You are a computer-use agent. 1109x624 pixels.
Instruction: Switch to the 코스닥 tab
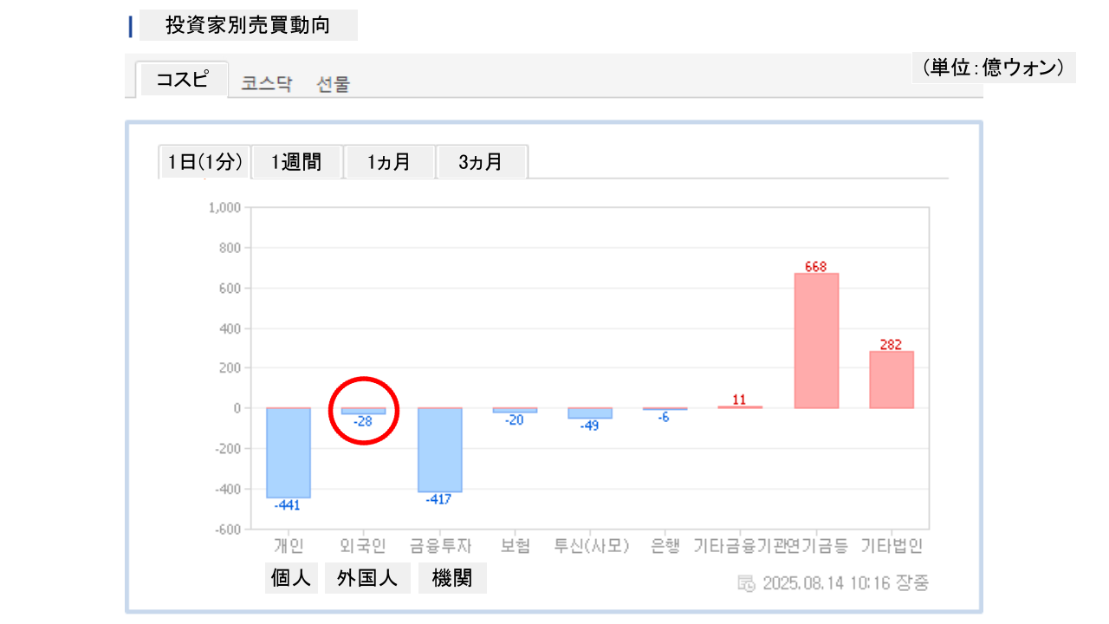267,84
